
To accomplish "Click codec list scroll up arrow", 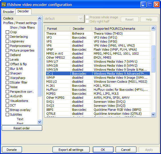I will pos(153,28).
